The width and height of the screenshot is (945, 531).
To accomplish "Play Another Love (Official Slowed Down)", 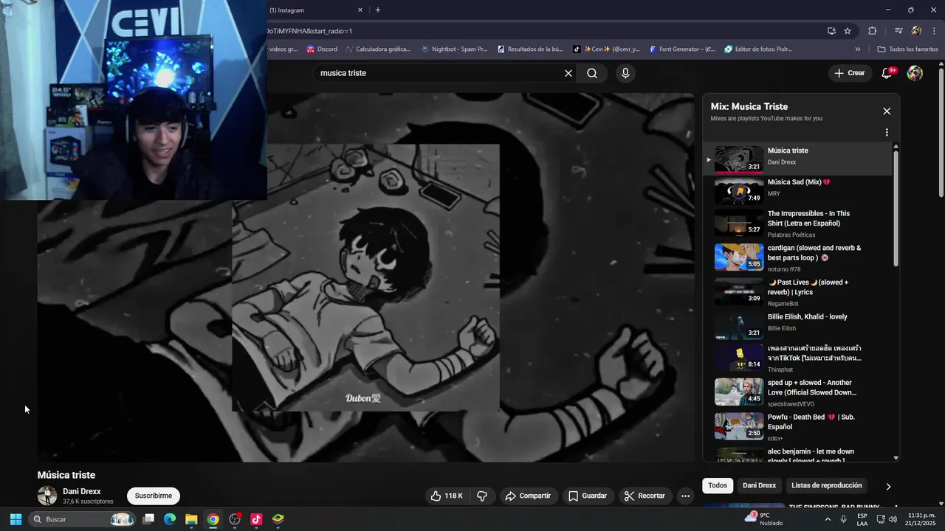I will point(797,392).
